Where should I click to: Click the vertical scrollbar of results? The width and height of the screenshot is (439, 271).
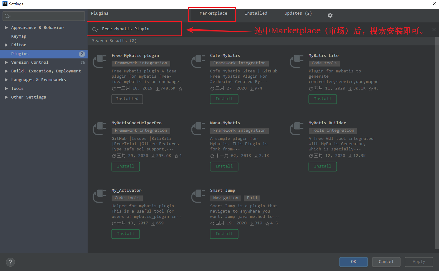point(437,143)
